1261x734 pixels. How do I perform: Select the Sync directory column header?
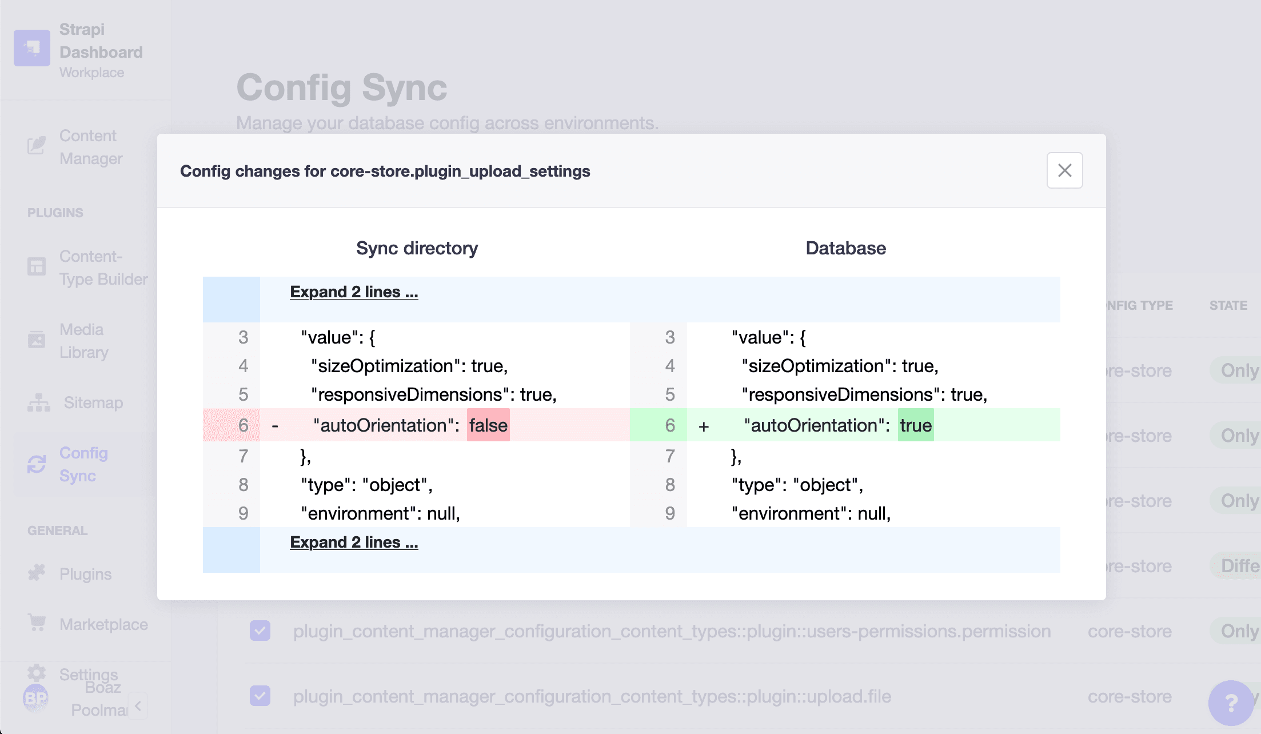point(417,248)
